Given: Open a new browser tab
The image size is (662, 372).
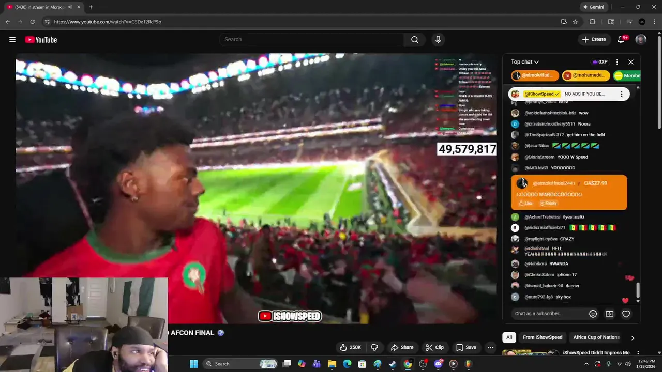Looking at the screenshot, I should [x=91, y=7].
